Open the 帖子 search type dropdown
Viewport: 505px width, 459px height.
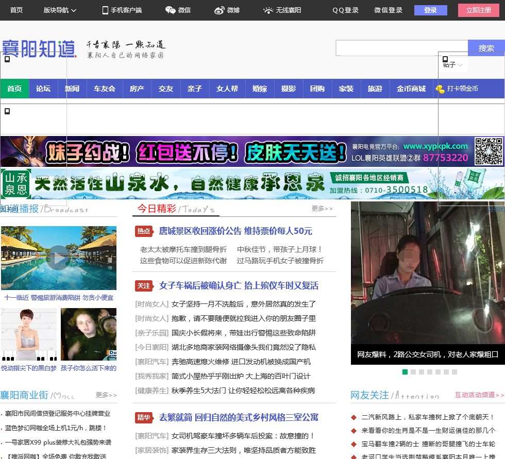click(x=453, y=65)
